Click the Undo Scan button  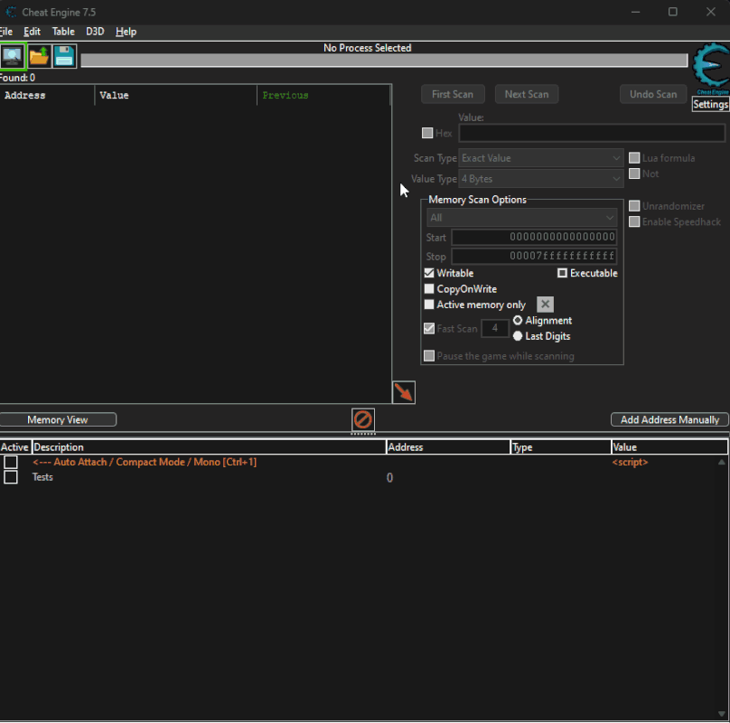click(653, 94)
